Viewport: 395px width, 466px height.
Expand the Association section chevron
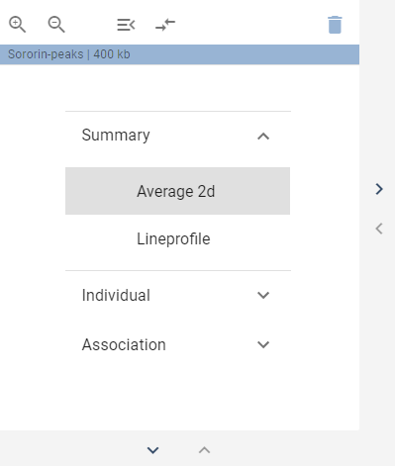click(263, 344)
